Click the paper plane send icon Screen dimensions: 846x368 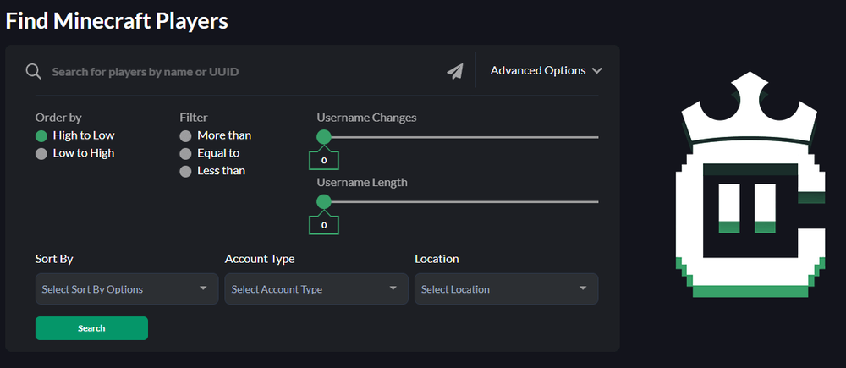(x=455, y=71)
